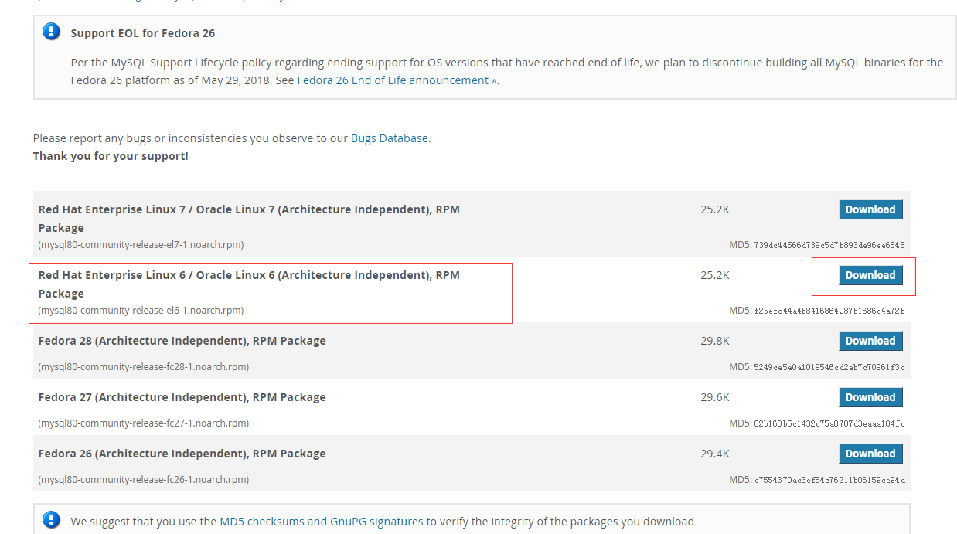This screenshot has height=534, width=957.
Task: Download the Fedora 28 RPM package
Action: 870,341
